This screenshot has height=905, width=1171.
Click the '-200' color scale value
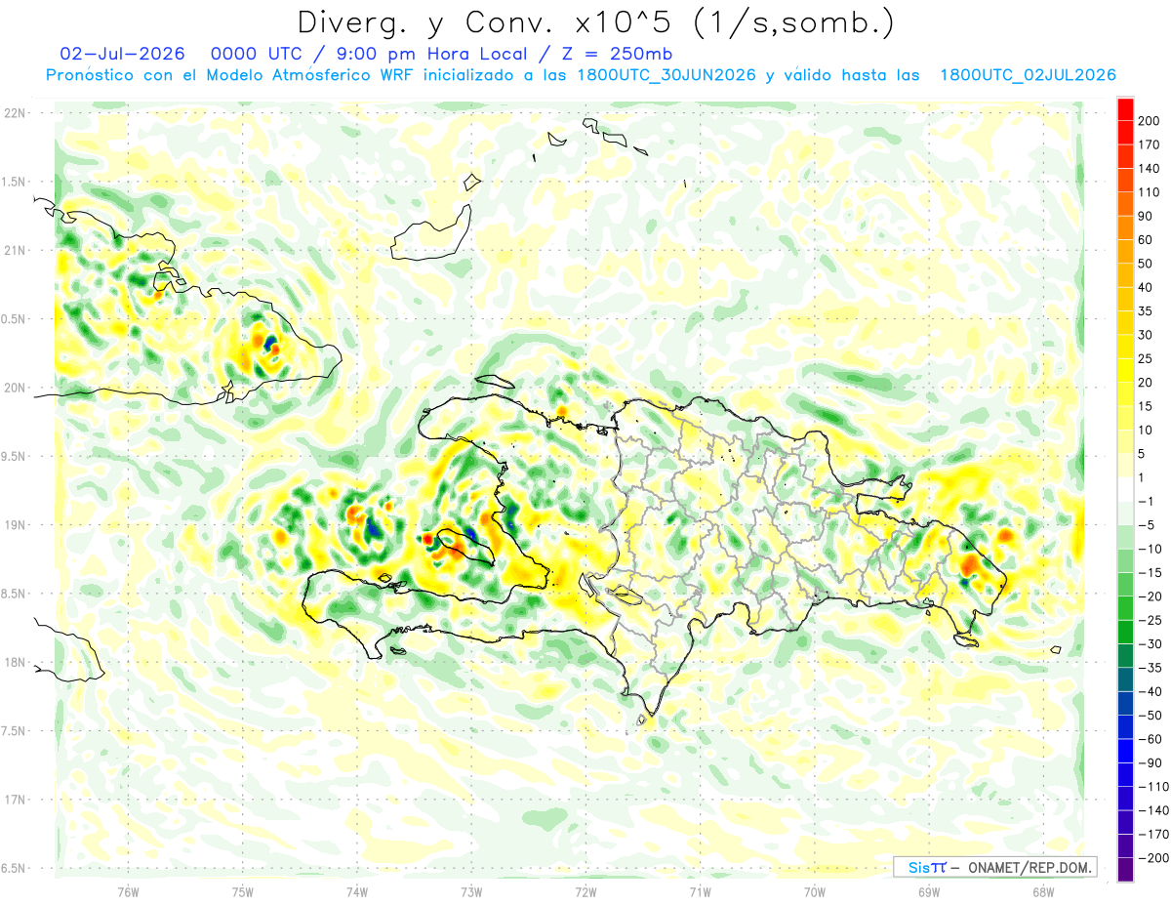pyautogui.click(x=1154, y=858)
